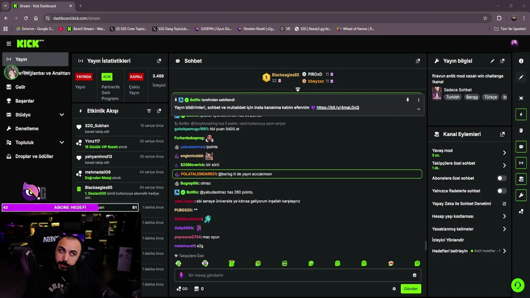
Task: Click the Türkçe tag chip
Action: click(490, 97)
